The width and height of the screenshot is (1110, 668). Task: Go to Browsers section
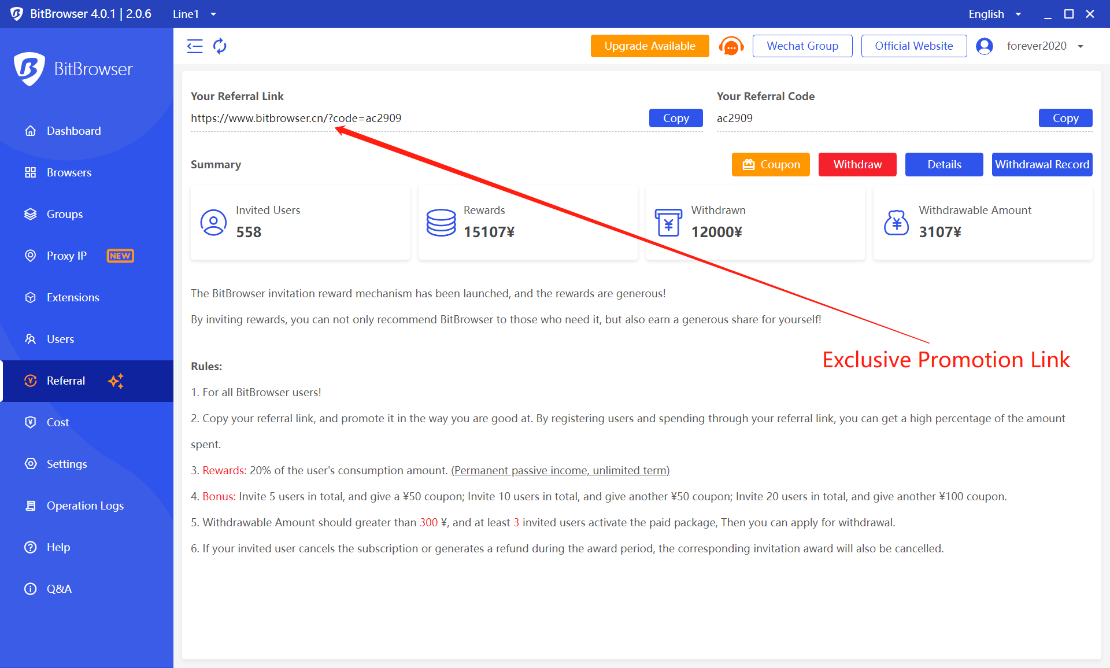click(x=87, y=172)
